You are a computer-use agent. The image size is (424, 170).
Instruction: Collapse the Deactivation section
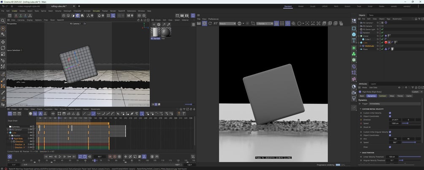pos(361,153)
